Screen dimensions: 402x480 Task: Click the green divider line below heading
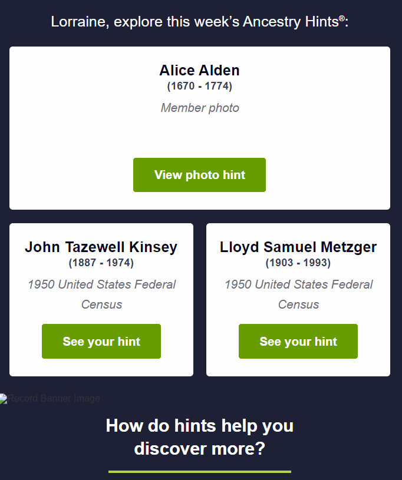click(x=199, y=471)
